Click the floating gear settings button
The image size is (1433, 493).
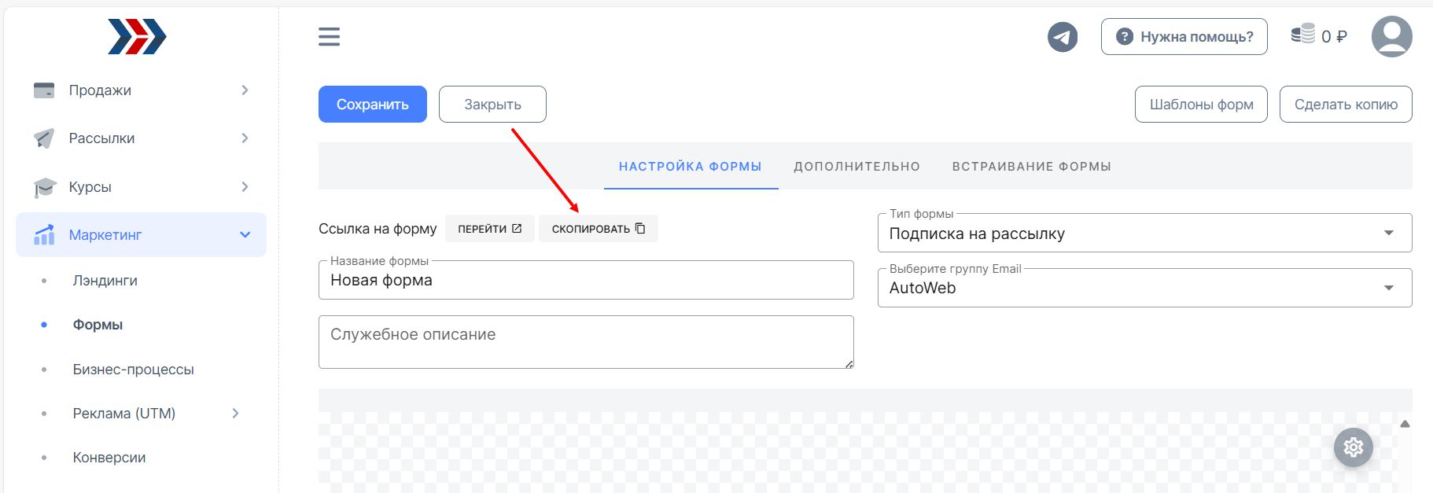(x=1353, y=447)
